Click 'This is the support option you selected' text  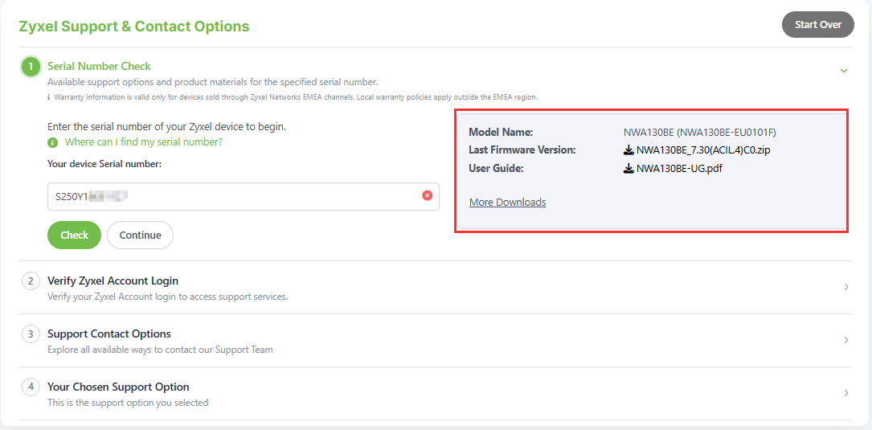(x=128, y=402)
